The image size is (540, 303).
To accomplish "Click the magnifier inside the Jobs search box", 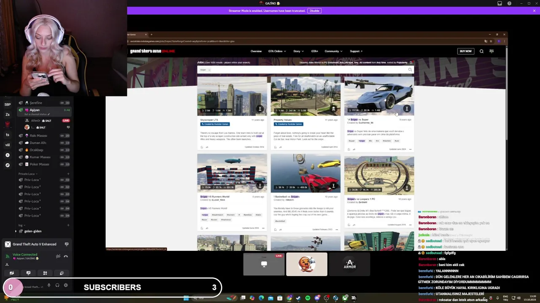I will tap(410, 70).
